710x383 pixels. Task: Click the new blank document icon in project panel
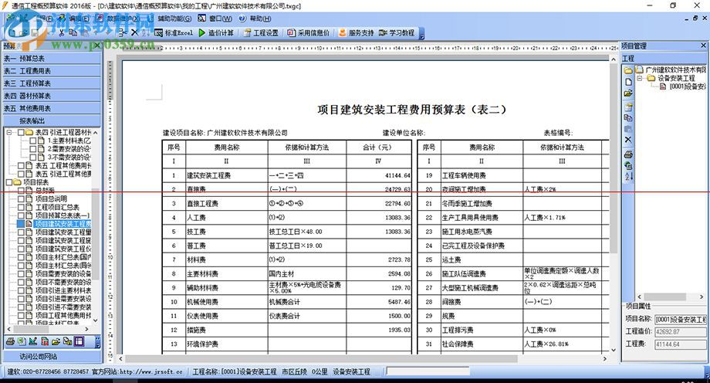(628, 82)
